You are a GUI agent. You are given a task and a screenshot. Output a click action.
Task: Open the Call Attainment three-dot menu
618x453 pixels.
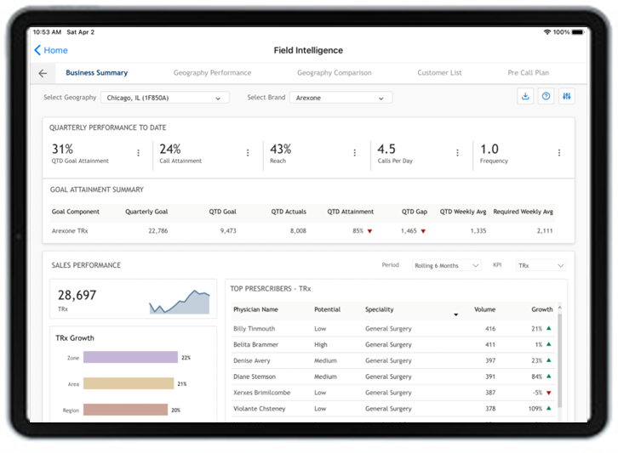248,153
